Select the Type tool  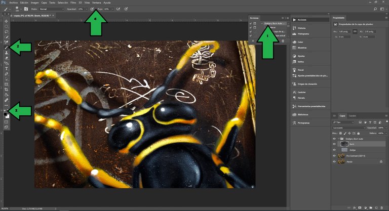point(6,69)
